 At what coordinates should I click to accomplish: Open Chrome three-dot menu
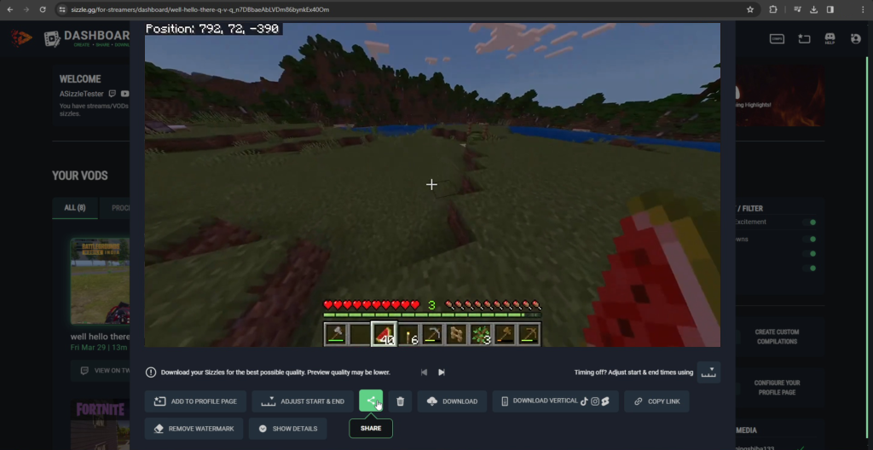(863, 9)
